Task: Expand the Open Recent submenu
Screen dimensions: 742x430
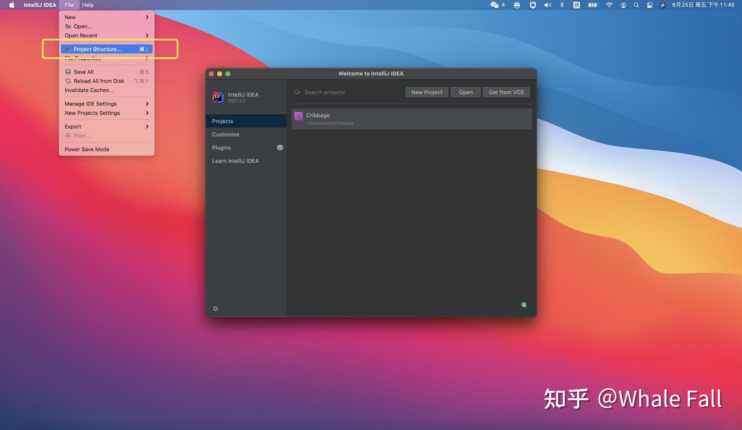Action: coord(81,35)
